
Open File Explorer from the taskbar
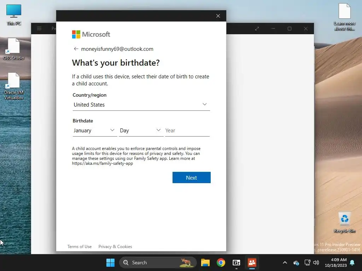205,263
